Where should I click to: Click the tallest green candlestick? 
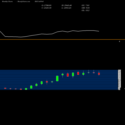click(x=57, y=78)
